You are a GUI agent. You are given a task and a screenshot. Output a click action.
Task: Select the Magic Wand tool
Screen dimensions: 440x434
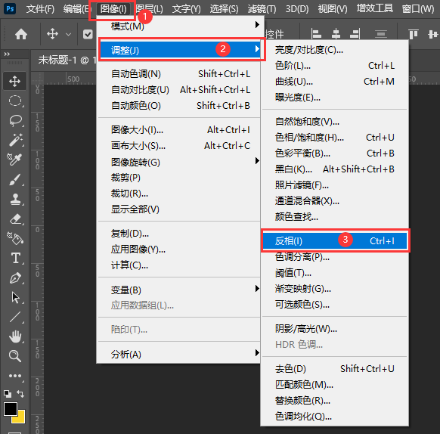point(14,140)
